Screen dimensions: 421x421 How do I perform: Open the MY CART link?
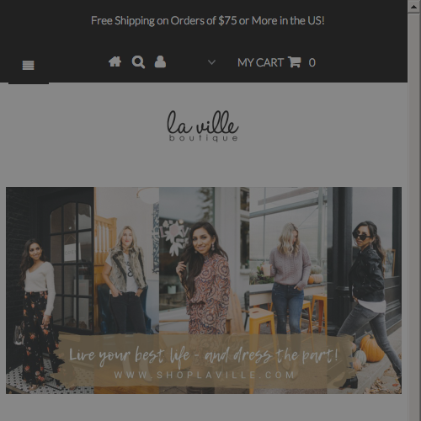[260, 62]
